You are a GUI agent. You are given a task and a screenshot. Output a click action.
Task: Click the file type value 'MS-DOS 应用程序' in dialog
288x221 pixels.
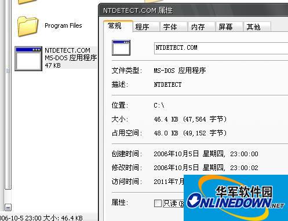coord(180,71)
